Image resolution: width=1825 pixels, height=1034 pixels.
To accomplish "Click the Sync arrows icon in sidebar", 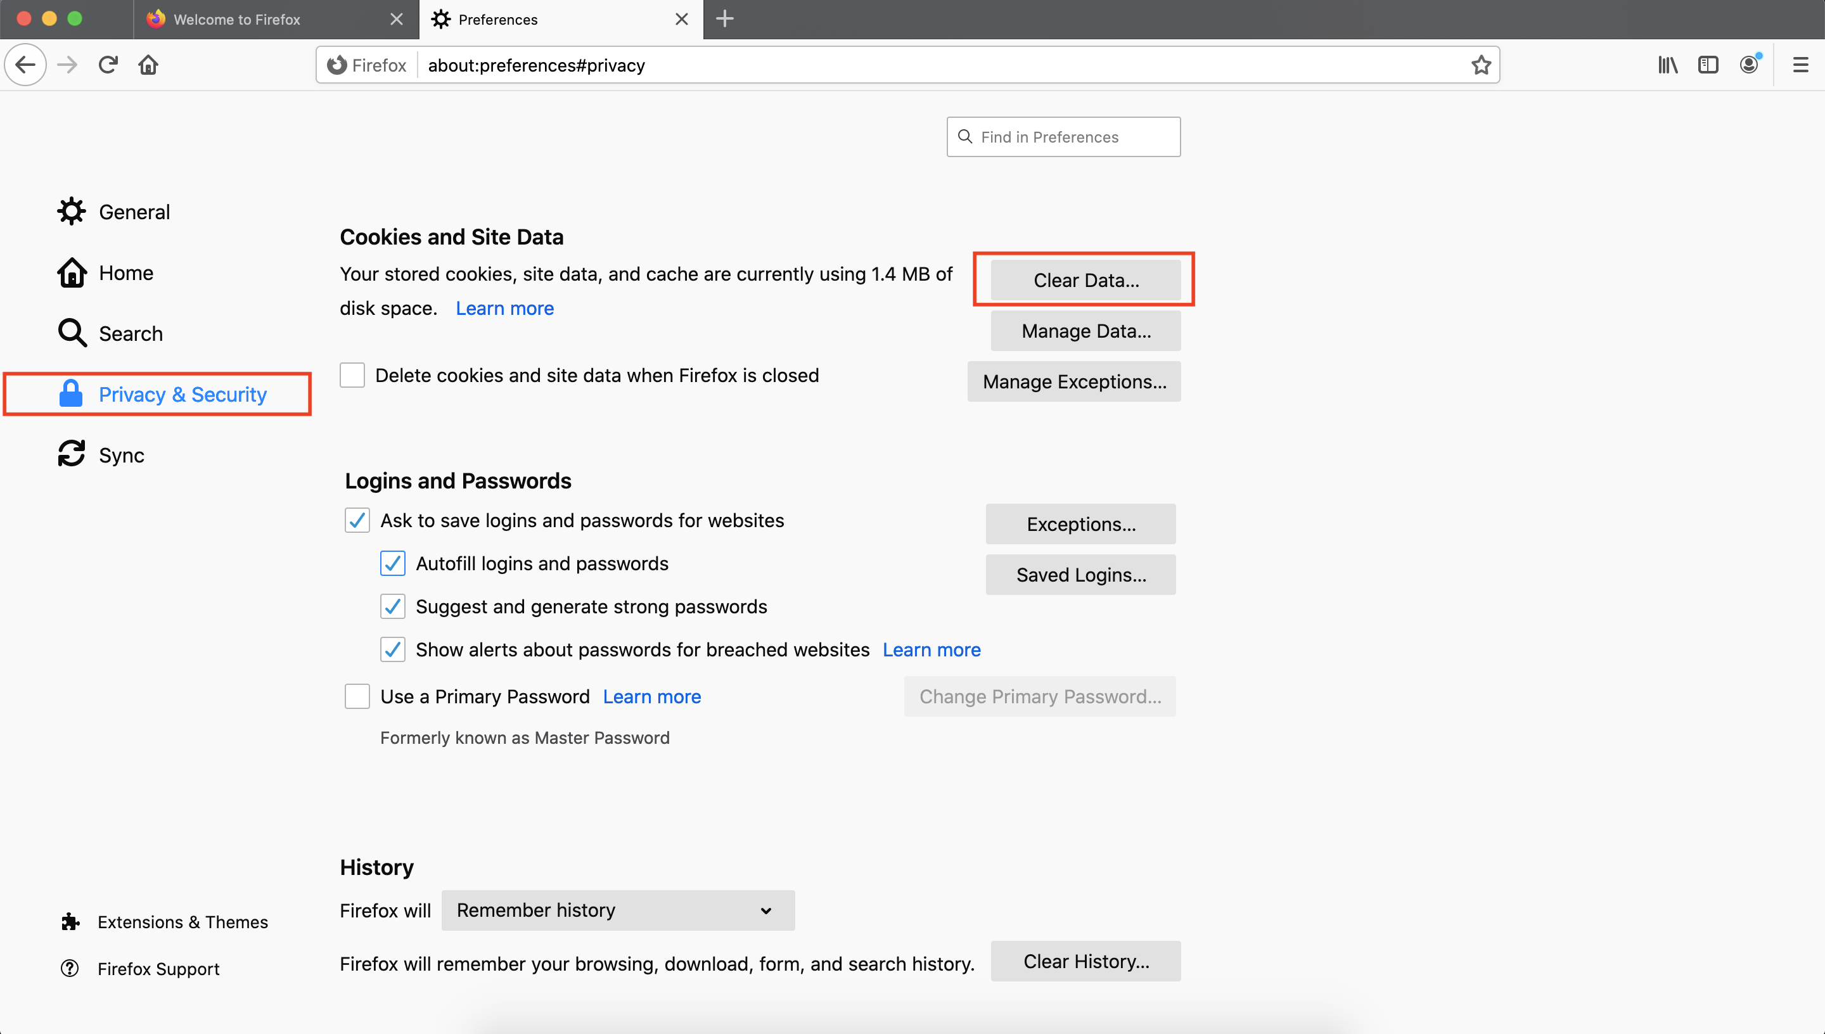I will [72, 454].
